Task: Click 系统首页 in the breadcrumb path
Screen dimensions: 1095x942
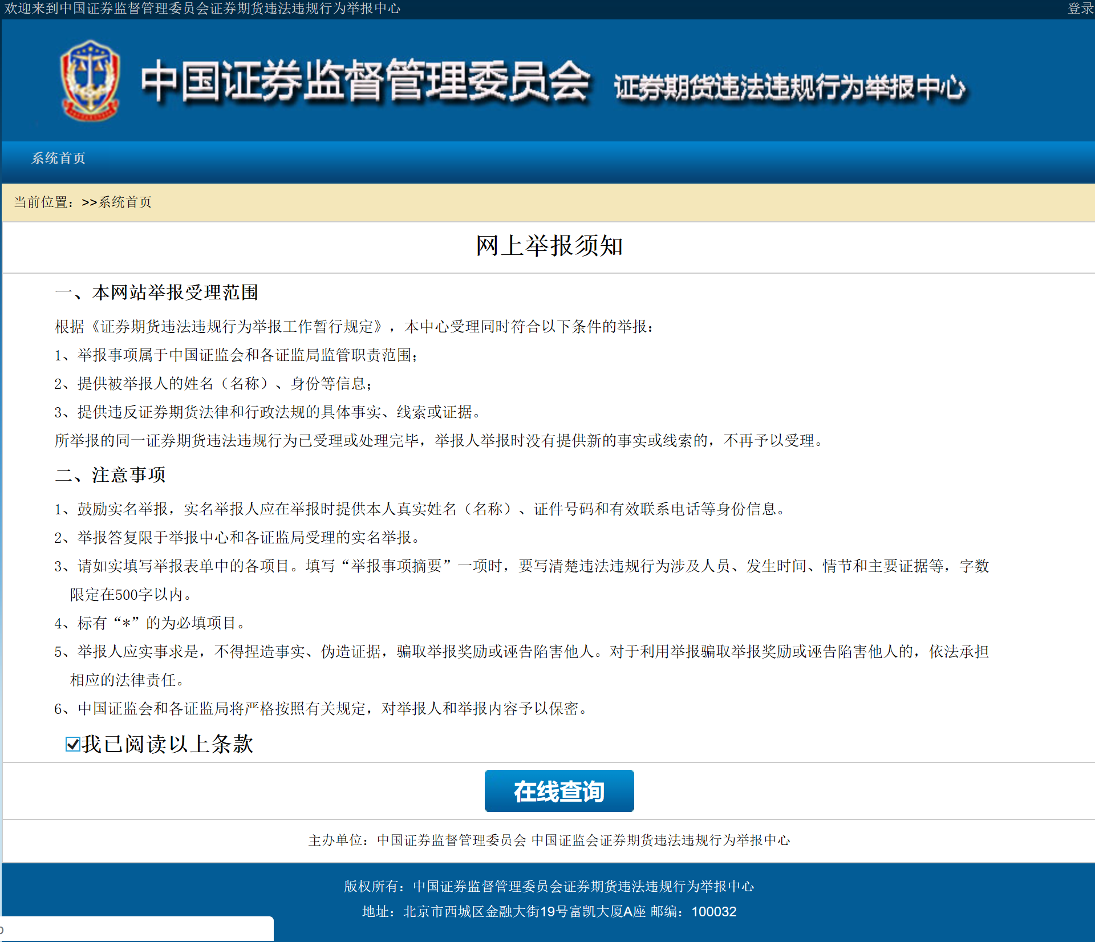Action: (x=125, y=202)
